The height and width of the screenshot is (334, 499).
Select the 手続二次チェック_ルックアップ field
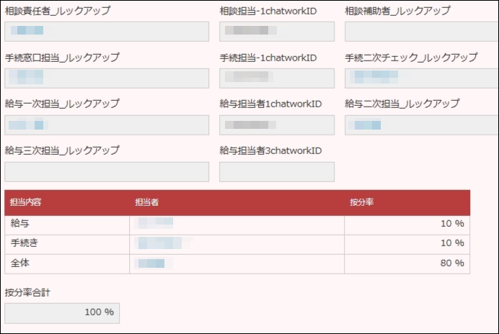coord(422,78)
